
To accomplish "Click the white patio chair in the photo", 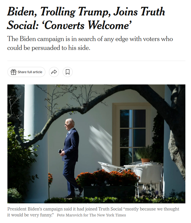I will coord(148,178).
